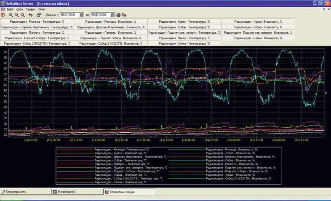
Task: Select the Статистика общая tab
Action: coord(129,192)
